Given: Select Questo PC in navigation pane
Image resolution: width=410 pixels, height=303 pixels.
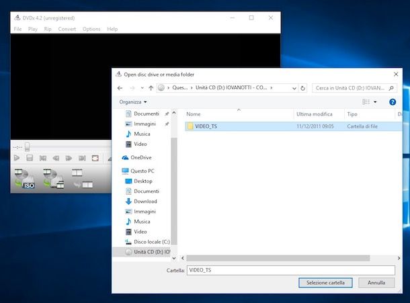Looking at the screenshot, I should (142, 171).
